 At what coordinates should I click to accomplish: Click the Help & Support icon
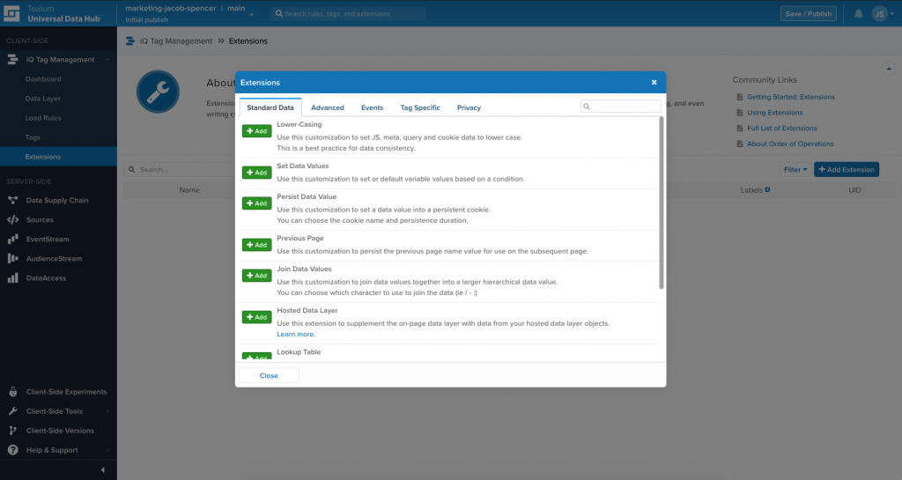13,450
